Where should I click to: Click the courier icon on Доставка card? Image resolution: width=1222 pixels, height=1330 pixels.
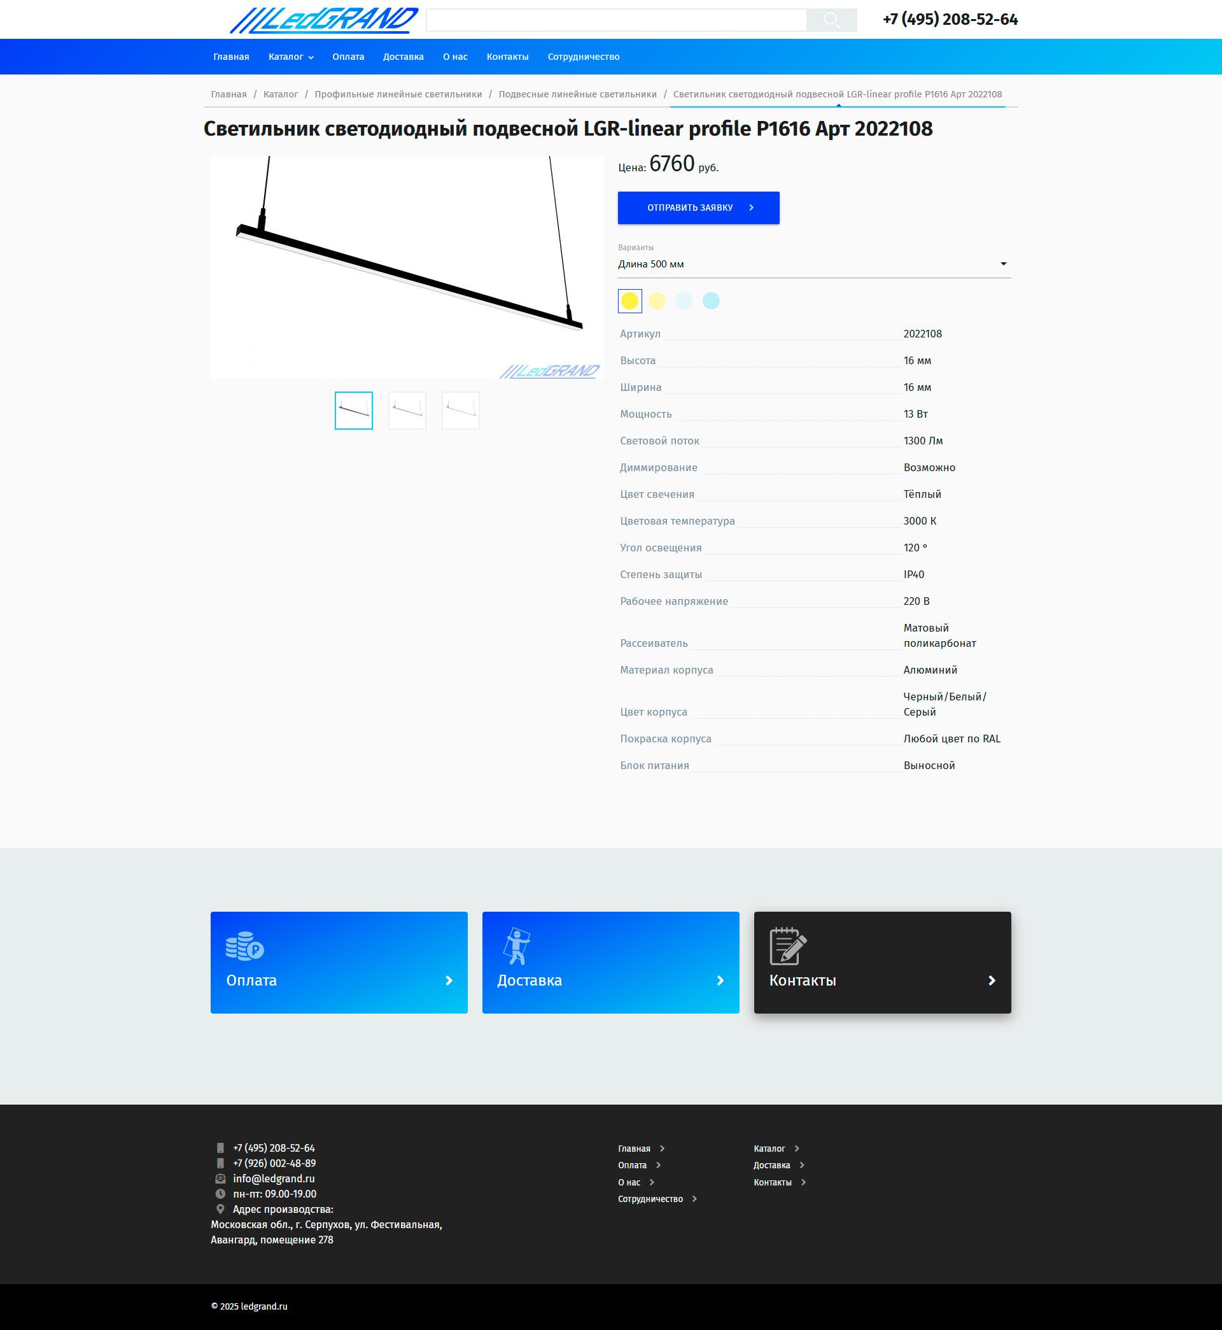516,945
